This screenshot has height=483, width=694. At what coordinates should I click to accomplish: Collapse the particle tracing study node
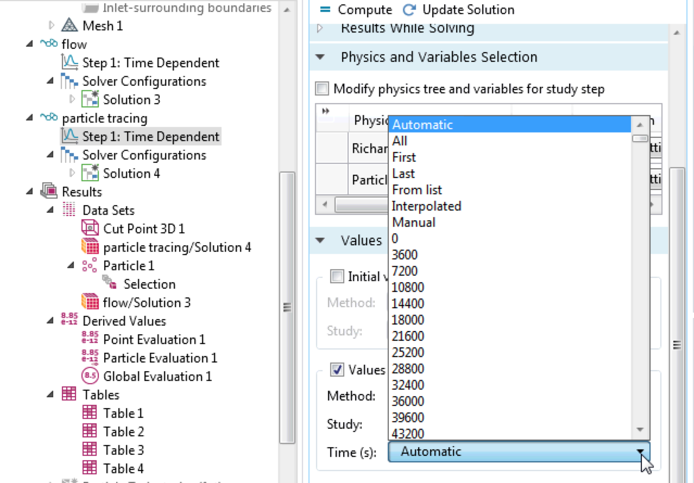[29, 118]
